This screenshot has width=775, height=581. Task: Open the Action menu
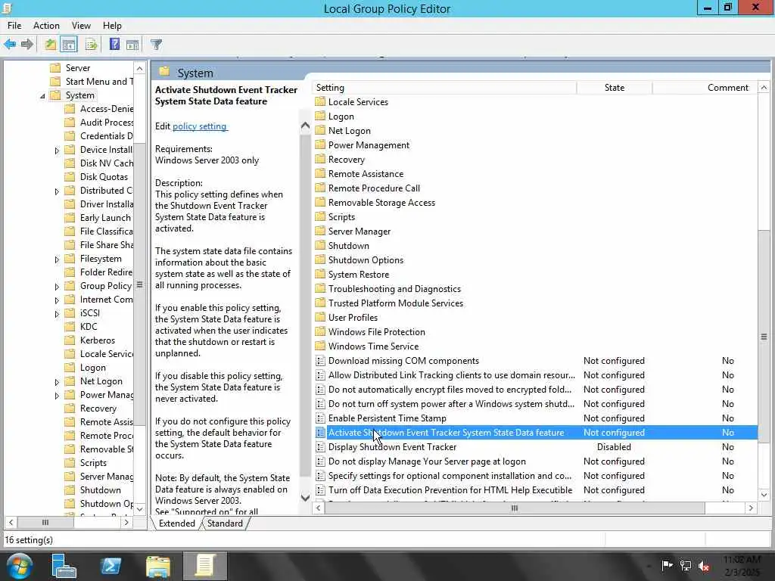pos(46,26)
